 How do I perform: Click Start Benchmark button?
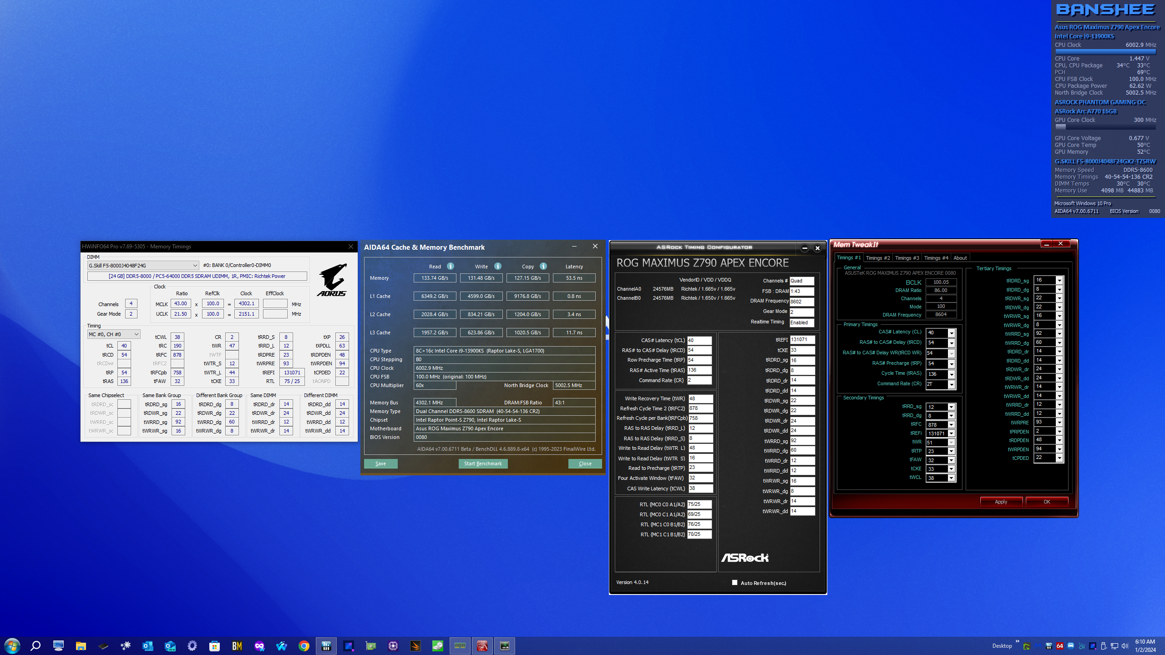(x=483, y=464)
